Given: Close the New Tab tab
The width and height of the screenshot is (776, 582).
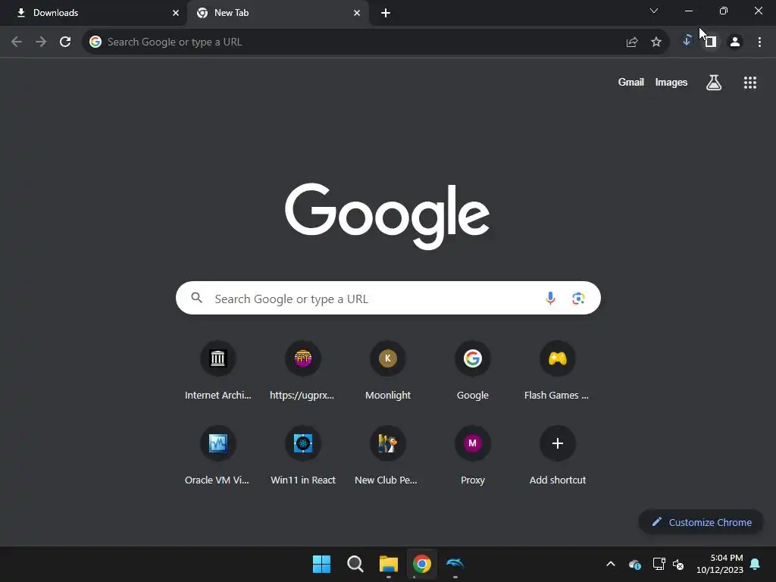Looking at the screenshot, I should click(x=357, y=13).
